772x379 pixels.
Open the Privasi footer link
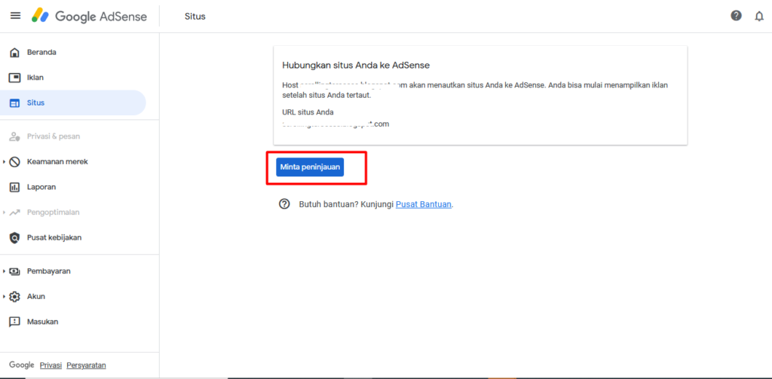pos(51,365)
